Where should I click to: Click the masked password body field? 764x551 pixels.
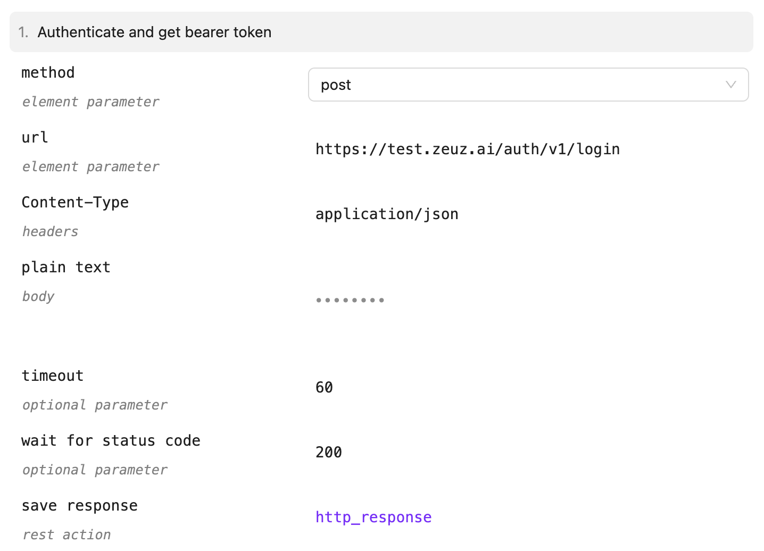[x=350, y=299]
